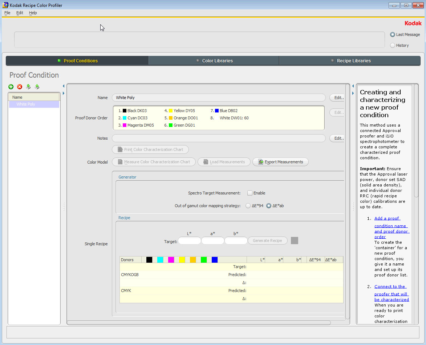Click the L* target input field
The height and width of the screenshot is (345, 426).
[x=189, y=241]
